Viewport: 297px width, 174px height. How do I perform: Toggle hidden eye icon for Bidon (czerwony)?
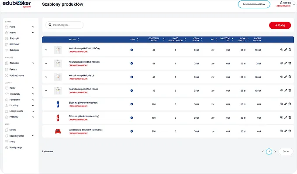coord(281,117)
